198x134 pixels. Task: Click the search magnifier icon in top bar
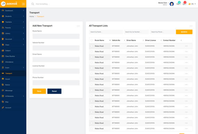tap(33, 4)
